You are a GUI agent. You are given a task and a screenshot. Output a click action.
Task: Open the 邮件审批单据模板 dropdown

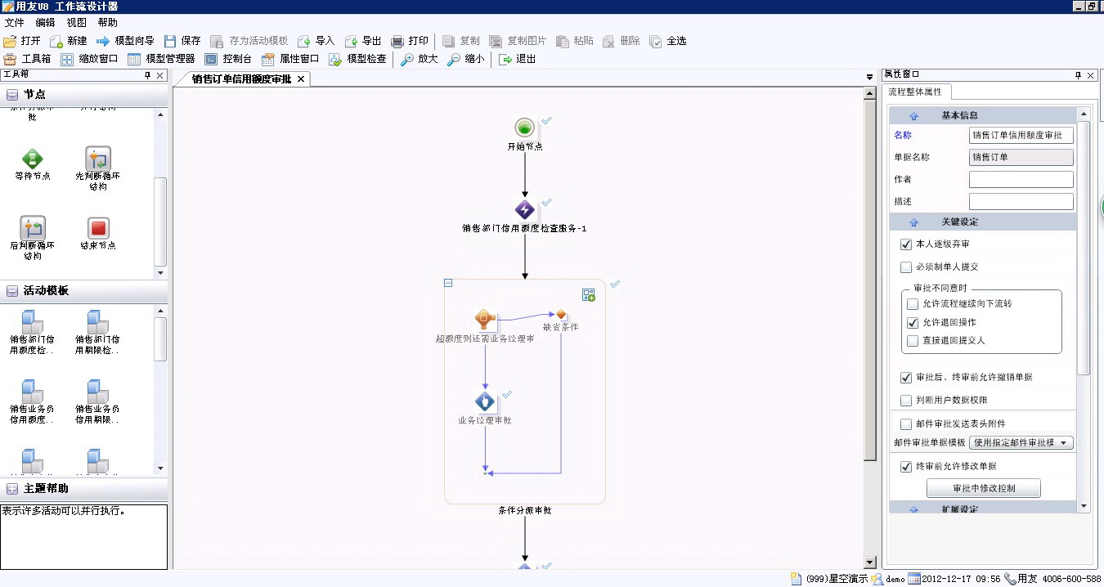[x=1021, y=443]
